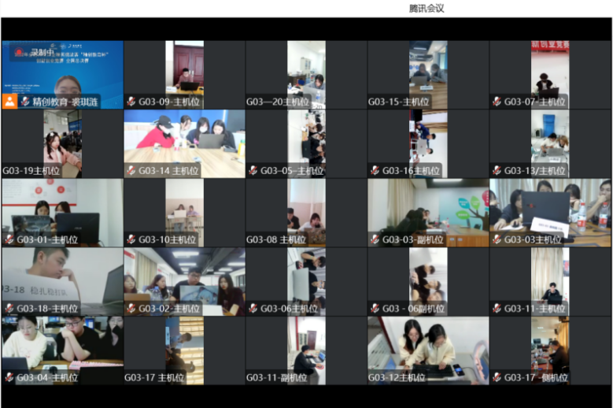Click muted mic icon for G03-02-主机位

[131, 309]
